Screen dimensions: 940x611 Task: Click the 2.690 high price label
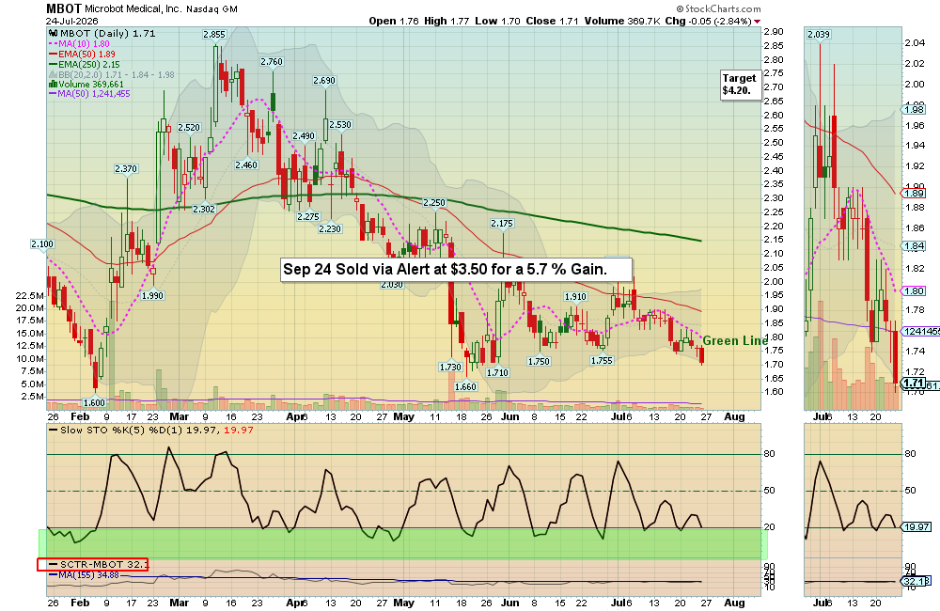[x=324, y=80]
